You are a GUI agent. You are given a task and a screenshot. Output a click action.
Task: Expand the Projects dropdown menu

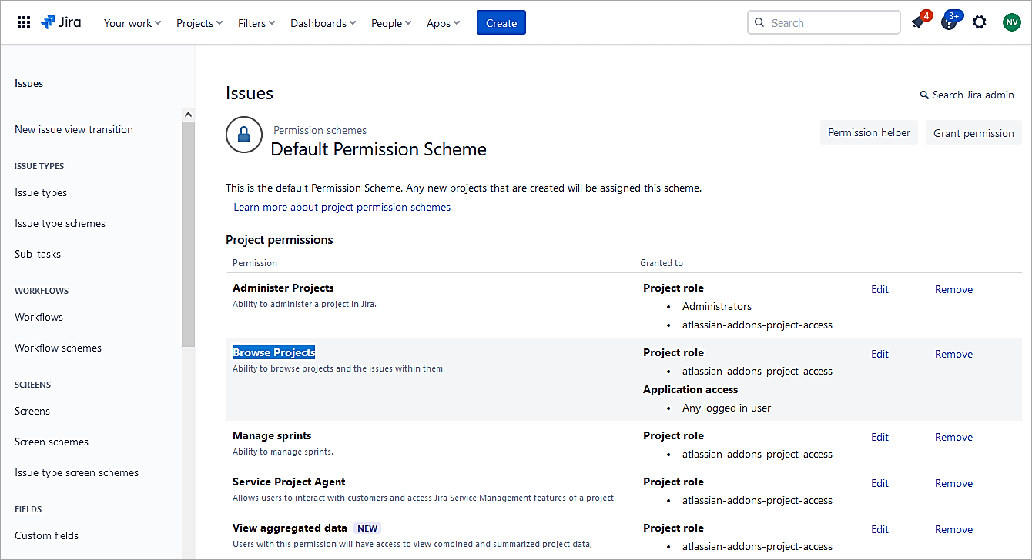(x=199, y=23)
